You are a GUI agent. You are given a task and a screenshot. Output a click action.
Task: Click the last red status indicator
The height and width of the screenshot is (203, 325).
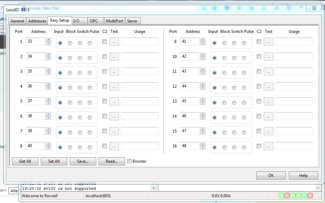(x=310, y=196)
